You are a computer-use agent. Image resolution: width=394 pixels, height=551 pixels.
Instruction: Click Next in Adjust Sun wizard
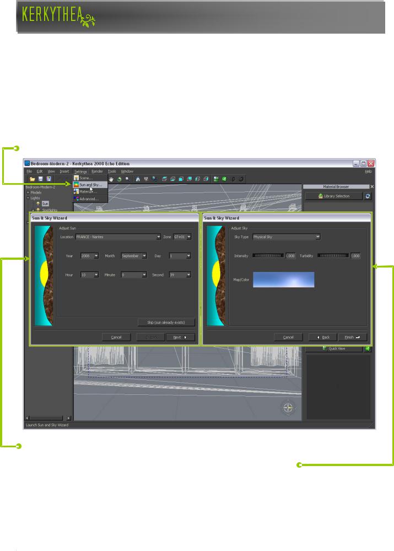click(181, 338)
